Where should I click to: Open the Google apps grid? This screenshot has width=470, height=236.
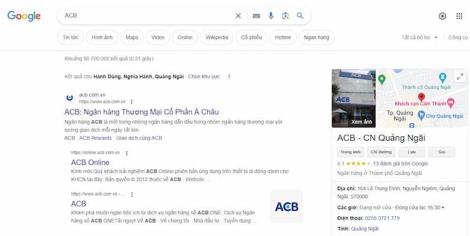click(459, 16)
